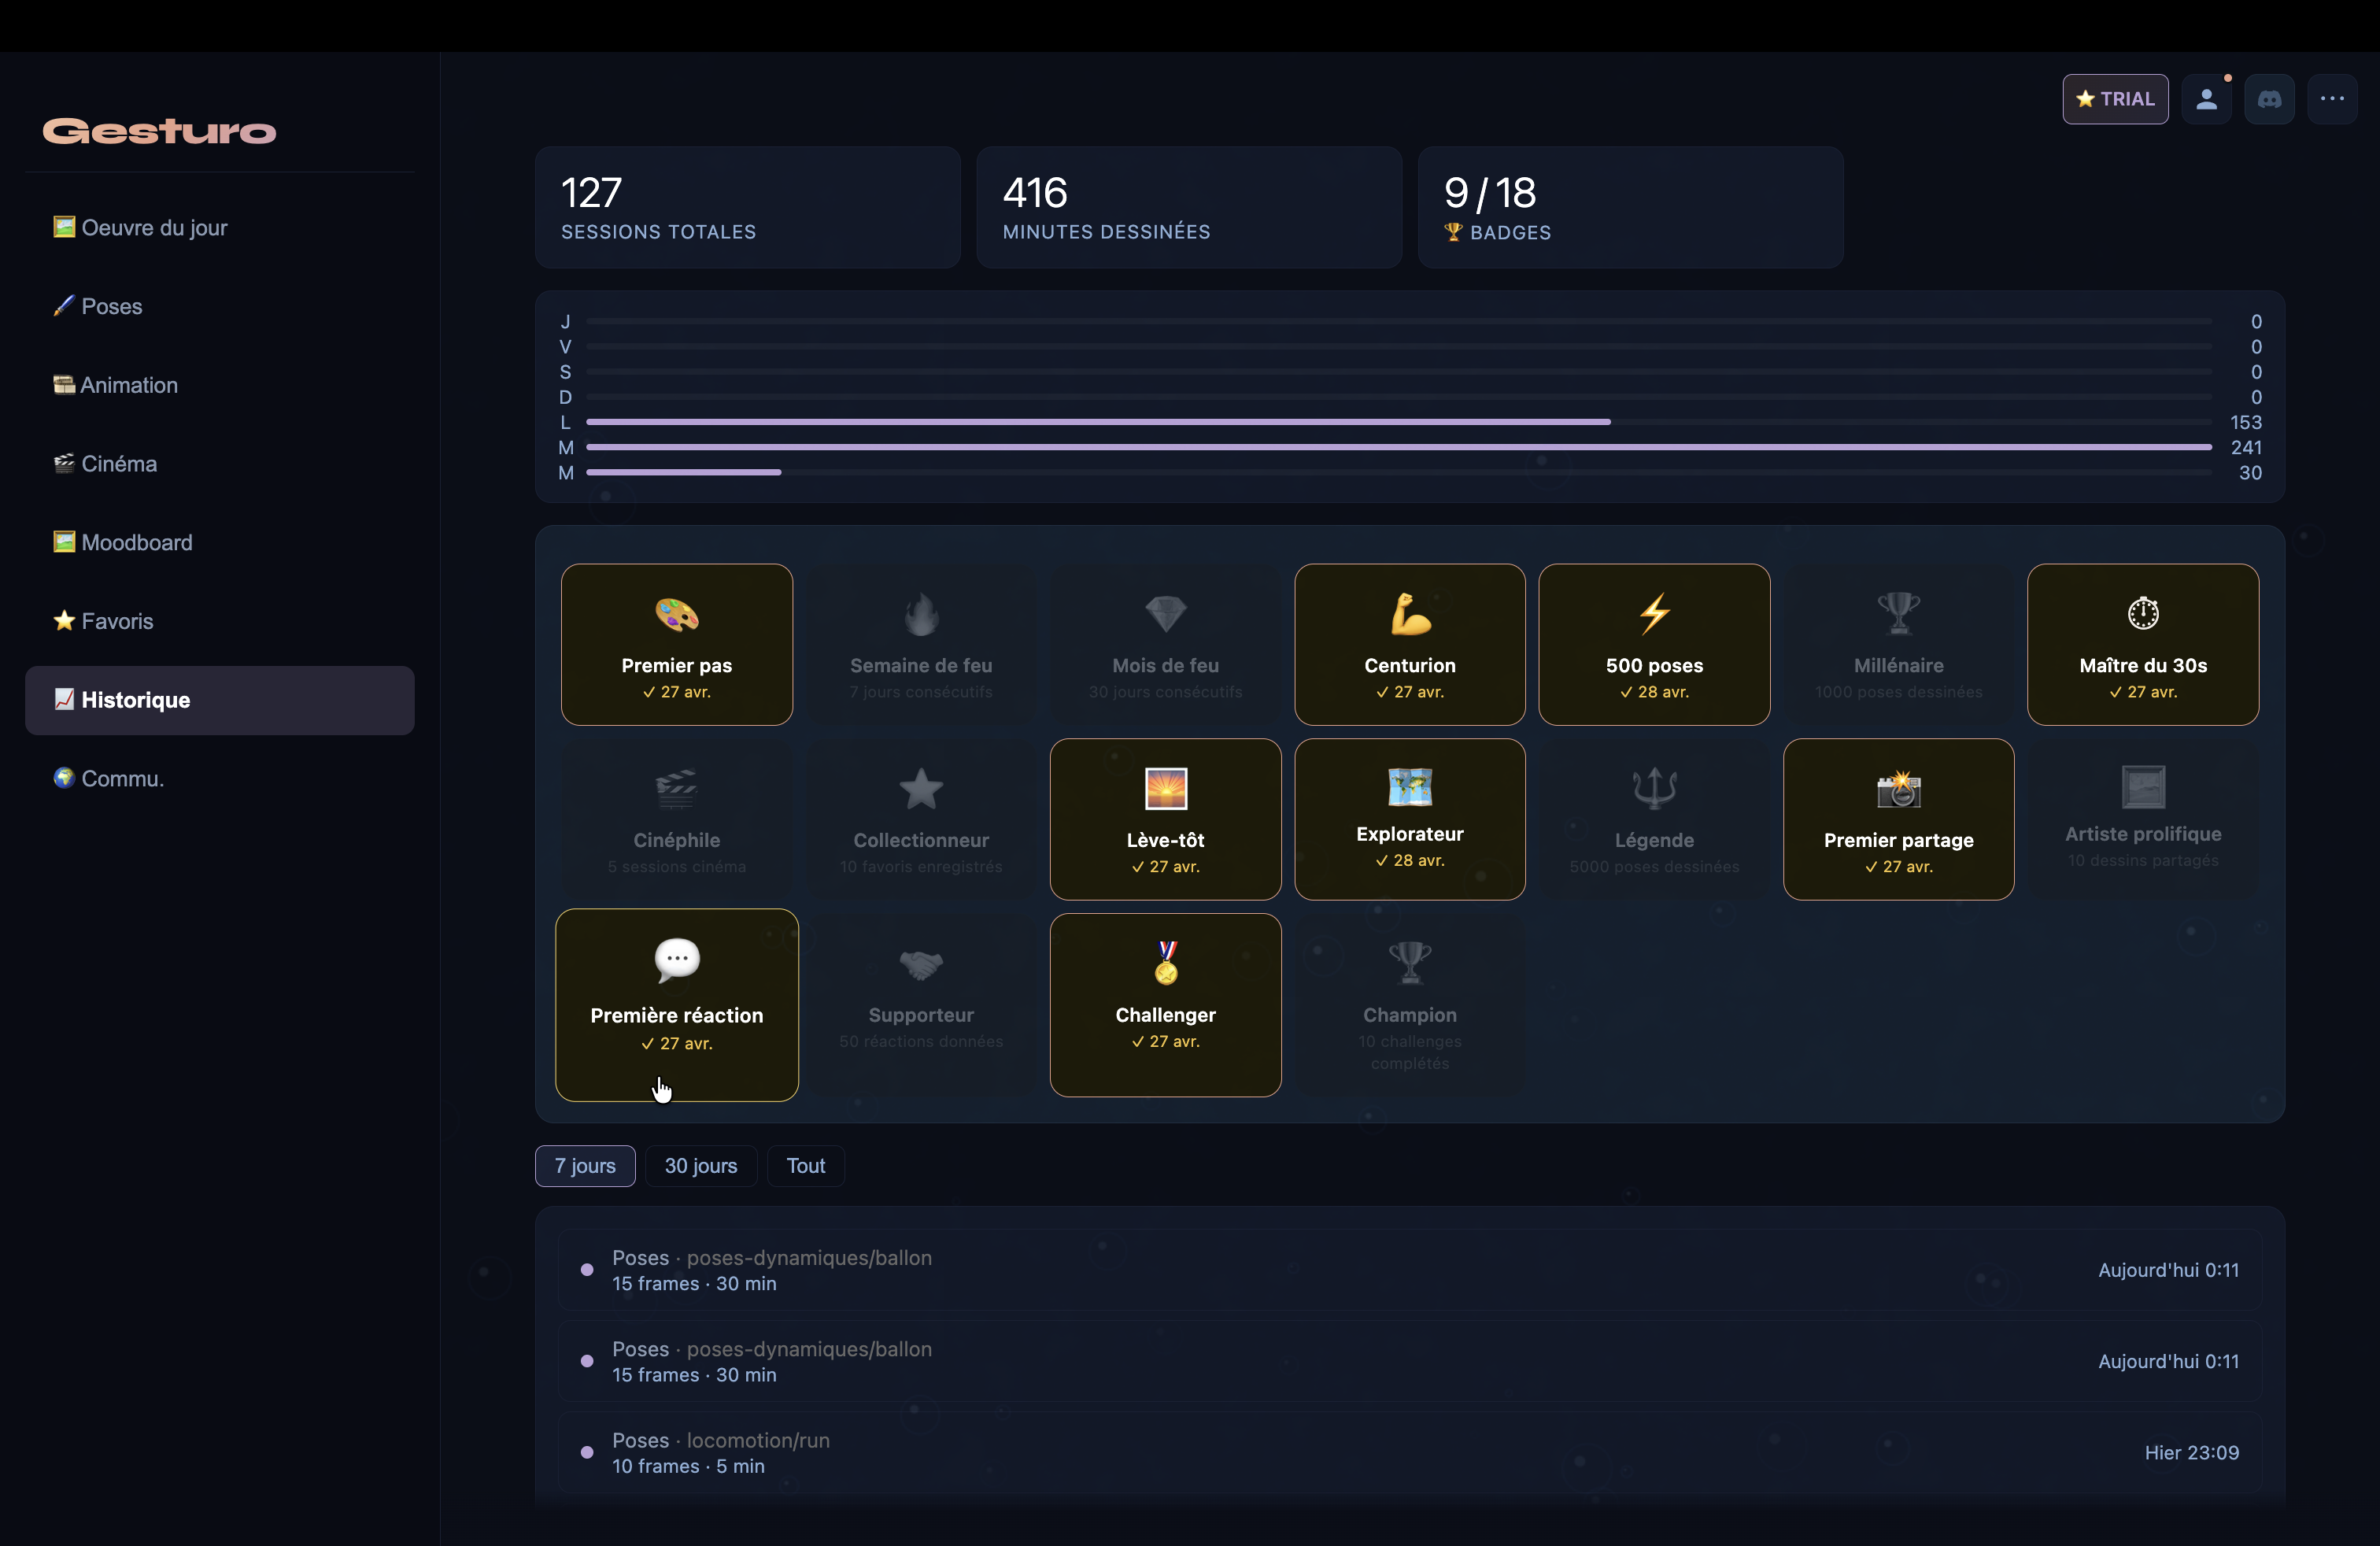
Task: Click '✓ 28 avr.' under 500 poses
Action: click(x=1655, y=692)
